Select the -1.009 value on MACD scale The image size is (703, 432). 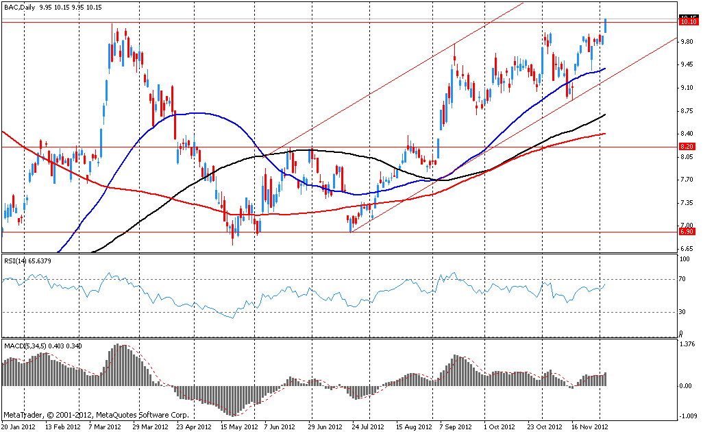(x=687, y=415)
